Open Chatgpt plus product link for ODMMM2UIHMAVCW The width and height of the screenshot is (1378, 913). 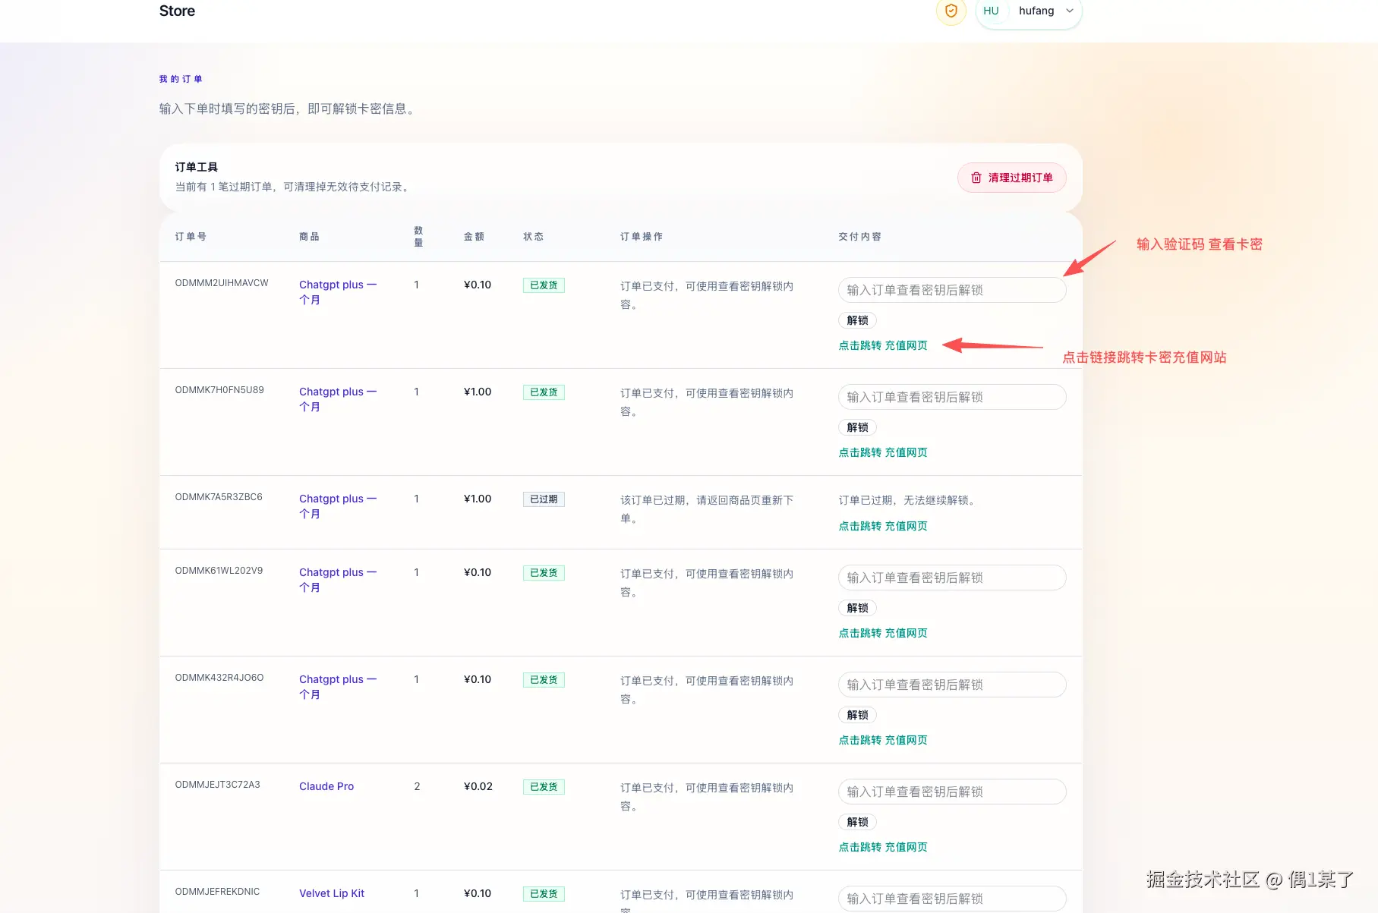(x=338, y=292)
